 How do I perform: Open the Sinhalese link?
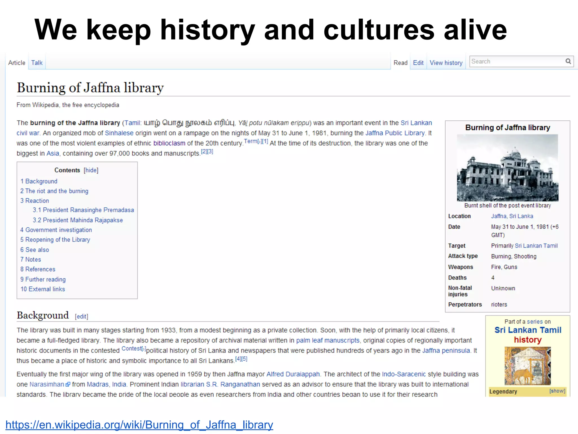119,133
